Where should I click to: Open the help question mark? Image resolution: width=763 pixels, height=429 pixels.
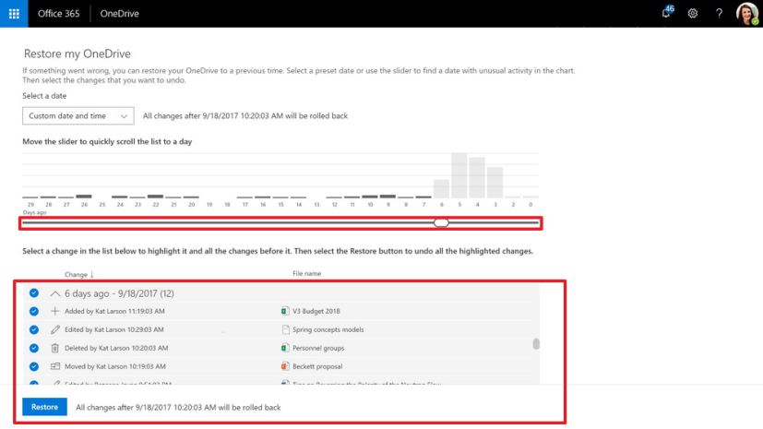[x=719, y=14]
